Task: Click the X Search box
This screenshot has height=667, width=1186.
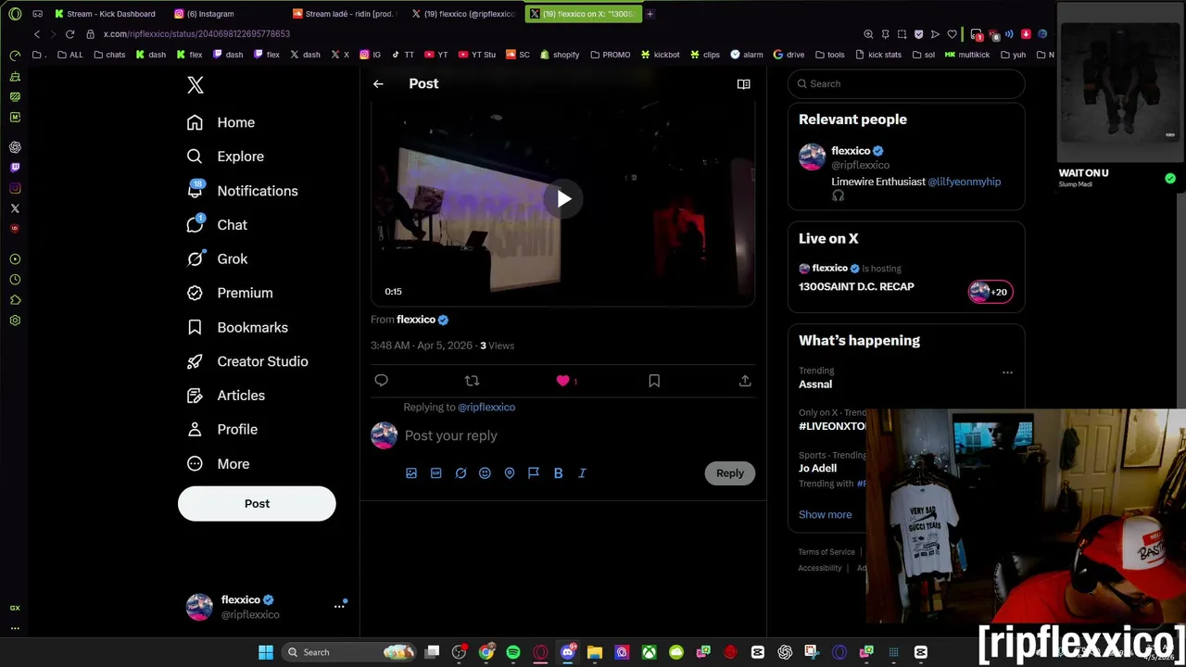Action: click(x=906, y=84)
